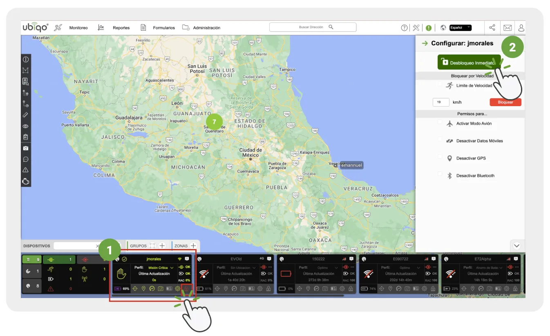Click the Buscar Dirección search field
The height and width of the screenshot is (336, 550).
point(313,27)
